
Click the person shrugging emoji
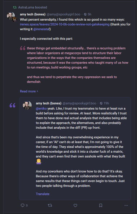point(39,162)
